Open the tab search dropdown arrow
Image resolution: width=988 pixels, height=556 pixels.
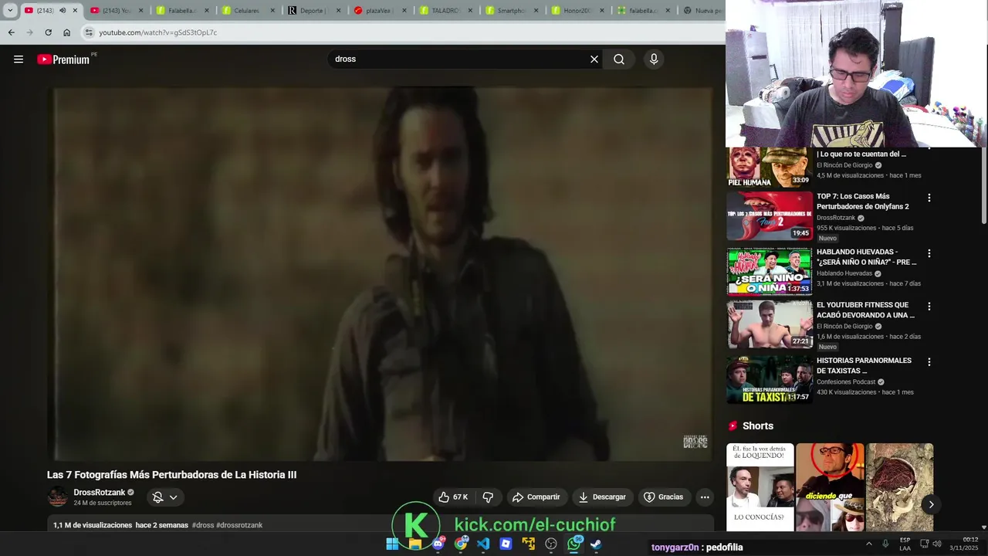(10, 11)
